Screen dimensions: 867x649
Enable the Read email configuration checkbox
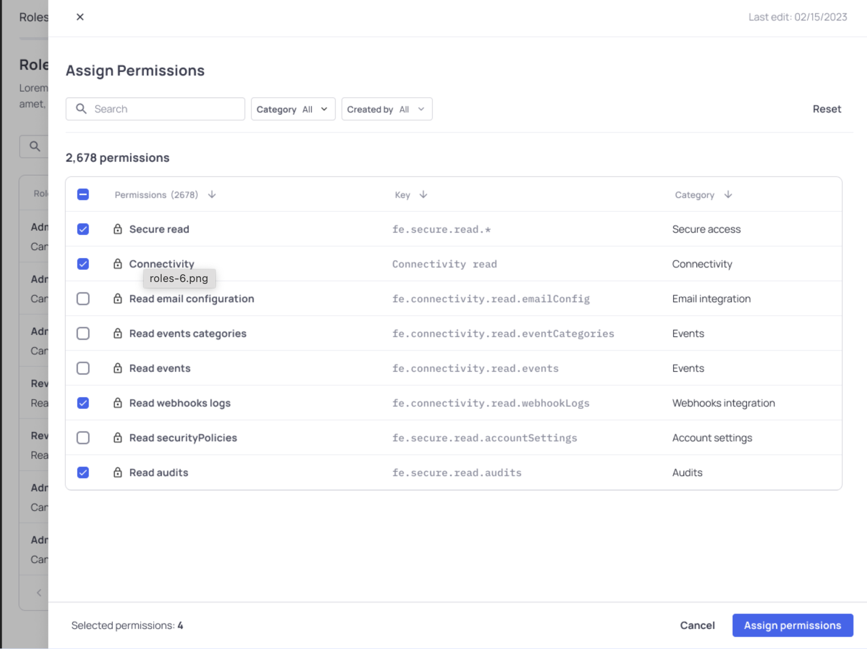(x=83, y=298)
